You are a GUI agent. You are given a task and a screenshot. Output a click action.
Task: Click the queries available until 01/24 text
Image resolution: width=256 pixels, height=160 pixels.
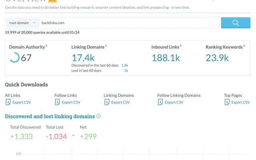pyautogui.click(x=42, y=32)
